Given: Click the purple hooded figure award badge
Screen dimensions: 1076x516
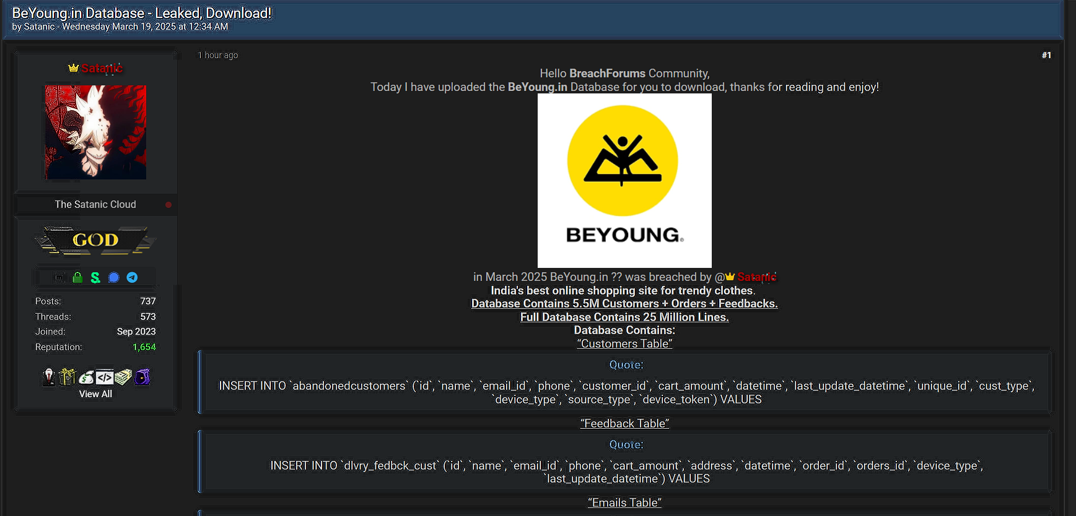Looking at the screenshot, I should [x=142, y=377].
